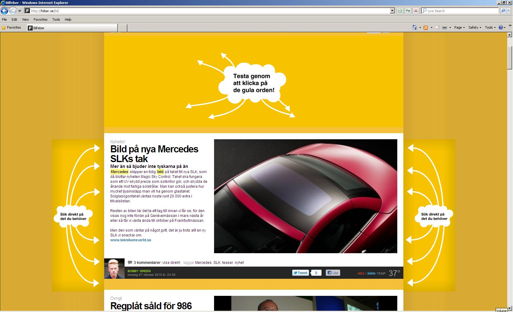The image size is (513, 312).
Task: Open headline Regplåt såld för 986
Action: [151, 306]
